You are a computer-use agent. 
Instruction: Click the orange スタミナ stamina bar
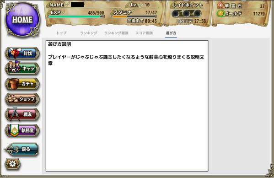pos(134,16)
